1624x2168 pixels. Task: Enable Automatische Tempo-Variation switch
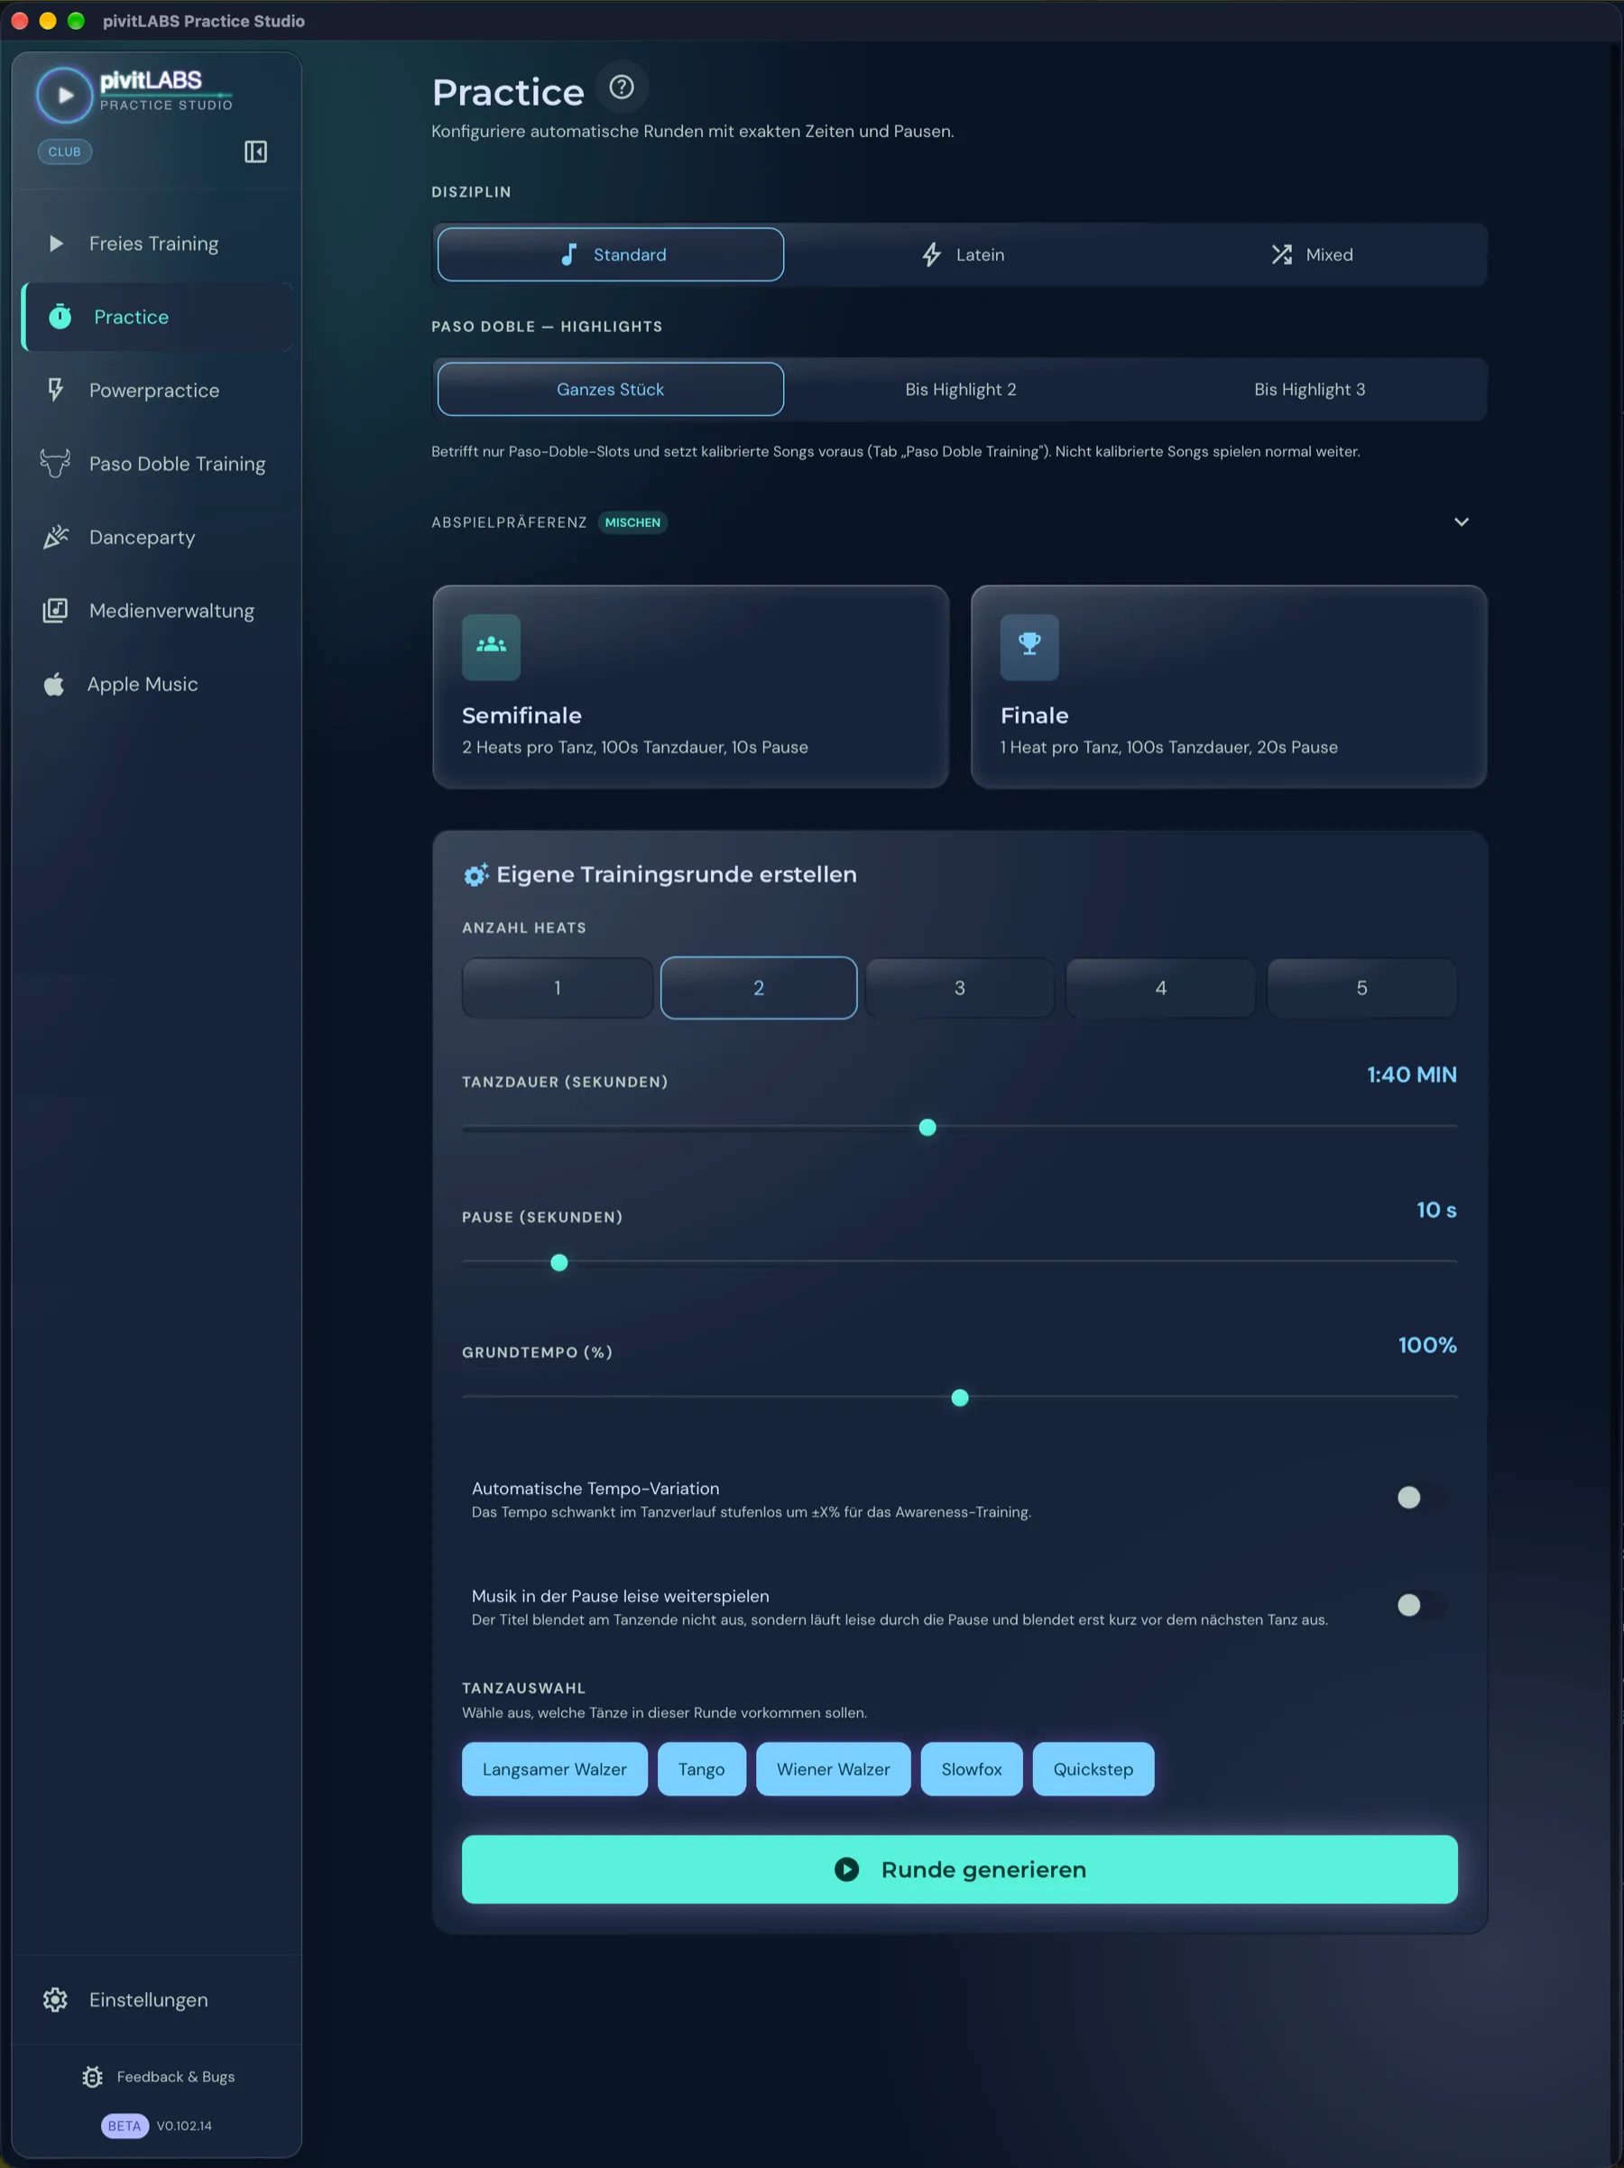pyautogui.click(x=1420, y=1498)
